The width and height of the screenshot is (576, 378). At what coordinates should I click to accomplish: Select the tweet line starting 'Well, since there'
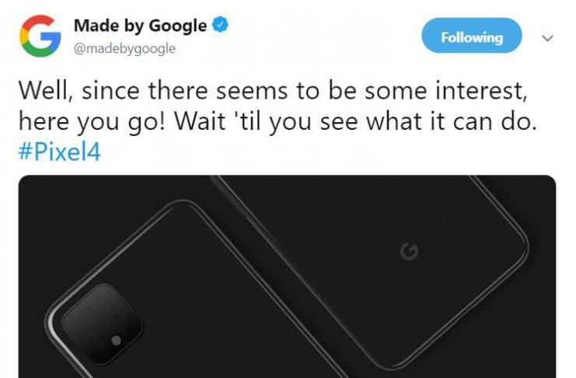274,90
